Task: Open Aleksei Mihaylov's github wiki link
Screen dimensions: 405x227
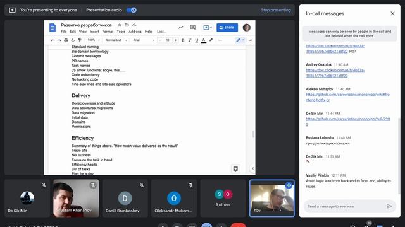Action: point(347,97)
